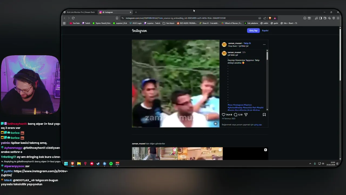Mute the reel using the speaker icon
Screen dimensions: 346x195
(x=215, y=123)
